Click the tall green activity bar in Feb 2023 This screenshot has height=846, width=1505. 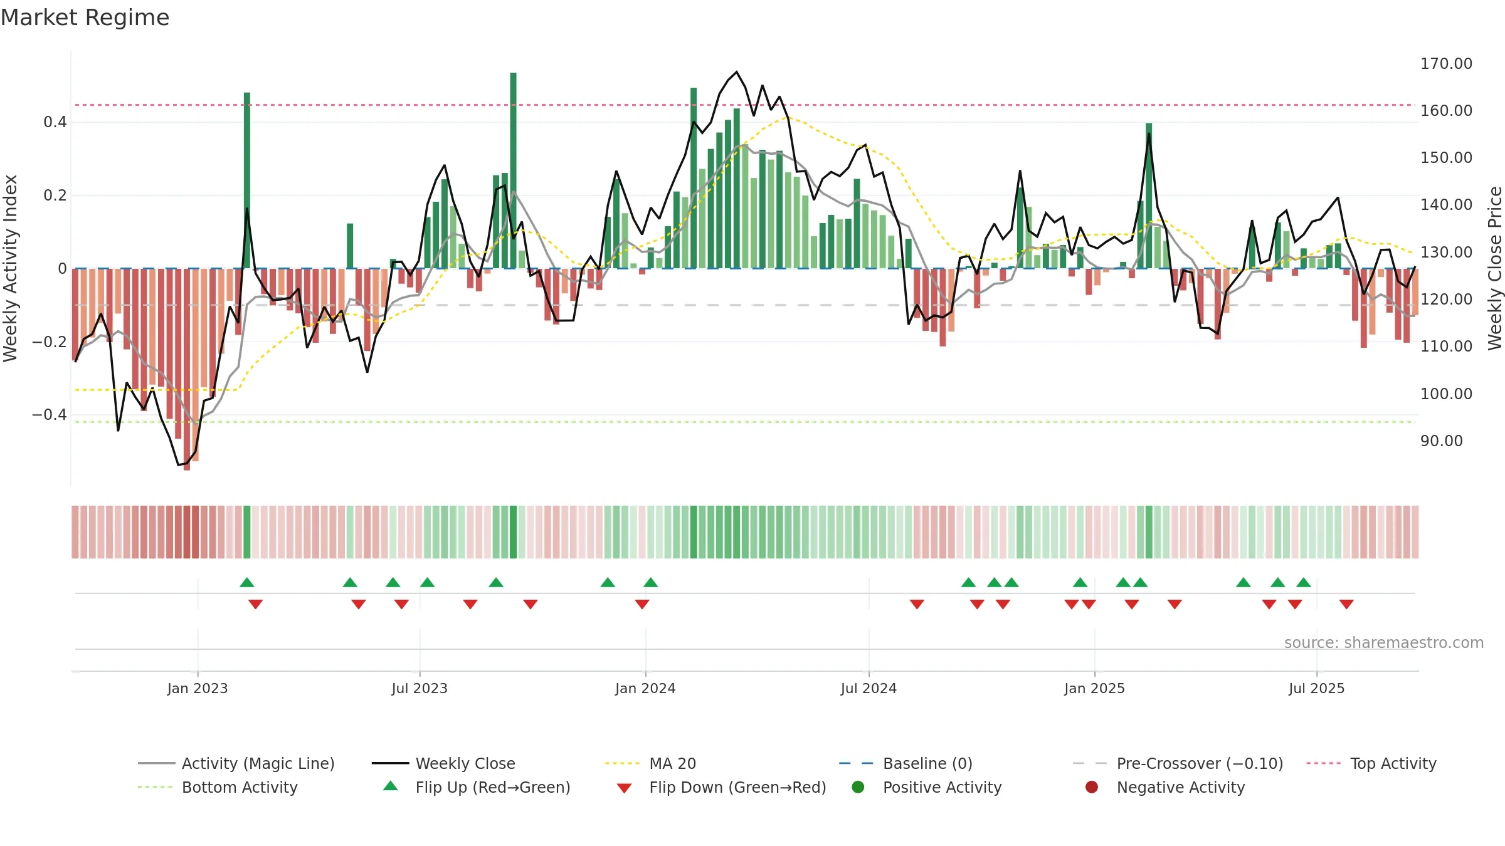pos(247,180)
